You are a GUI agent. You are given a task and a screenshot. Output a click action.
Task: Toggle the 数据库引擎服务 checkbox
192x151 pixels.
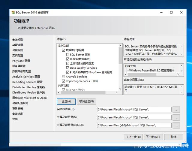point(63,50)
